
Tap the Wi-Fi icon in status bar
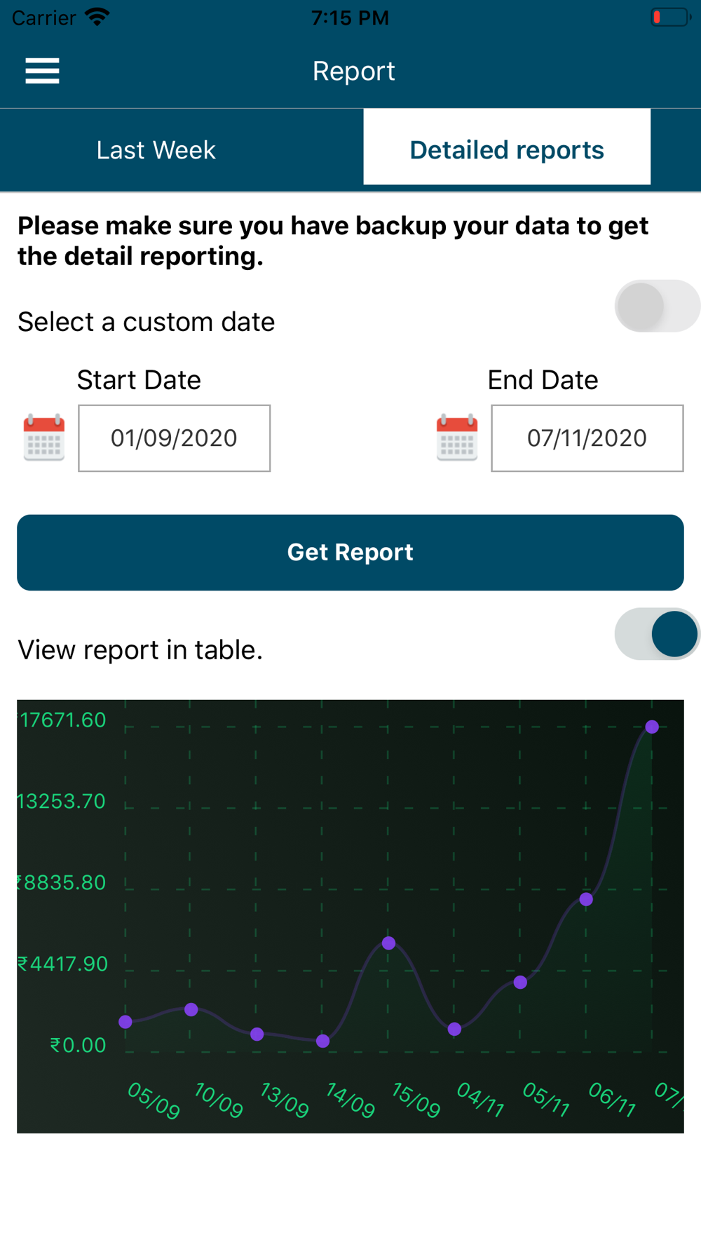[x=97, y=17]
